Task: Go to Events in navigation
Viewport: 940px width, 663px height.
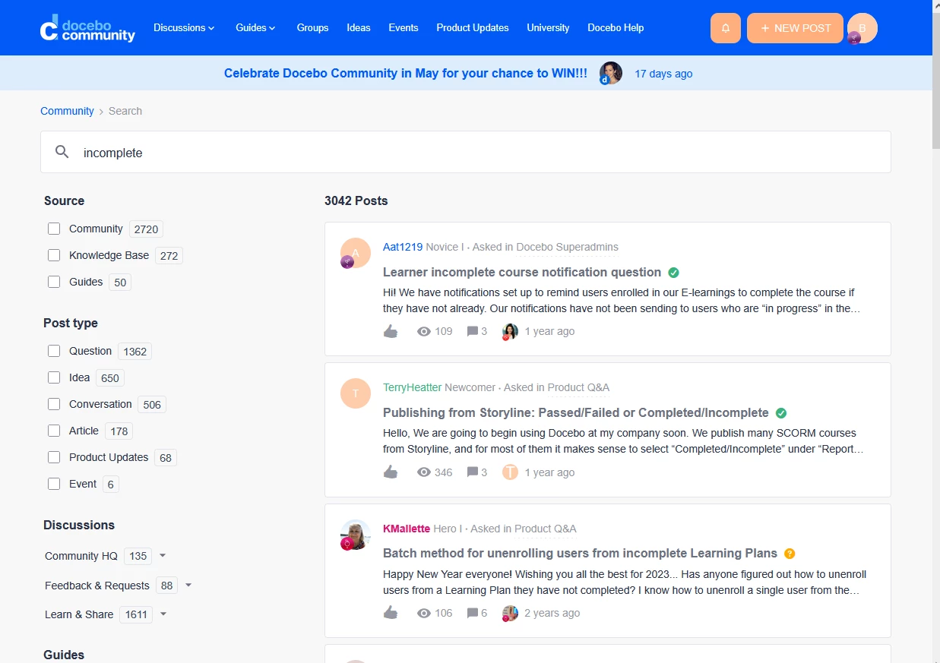Action: (x=404, y=28)
